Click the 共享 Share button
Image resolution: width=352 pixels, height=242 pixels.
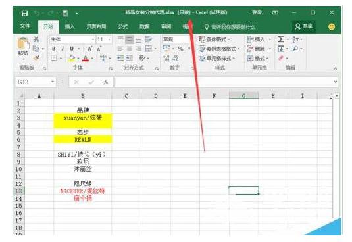304,27
